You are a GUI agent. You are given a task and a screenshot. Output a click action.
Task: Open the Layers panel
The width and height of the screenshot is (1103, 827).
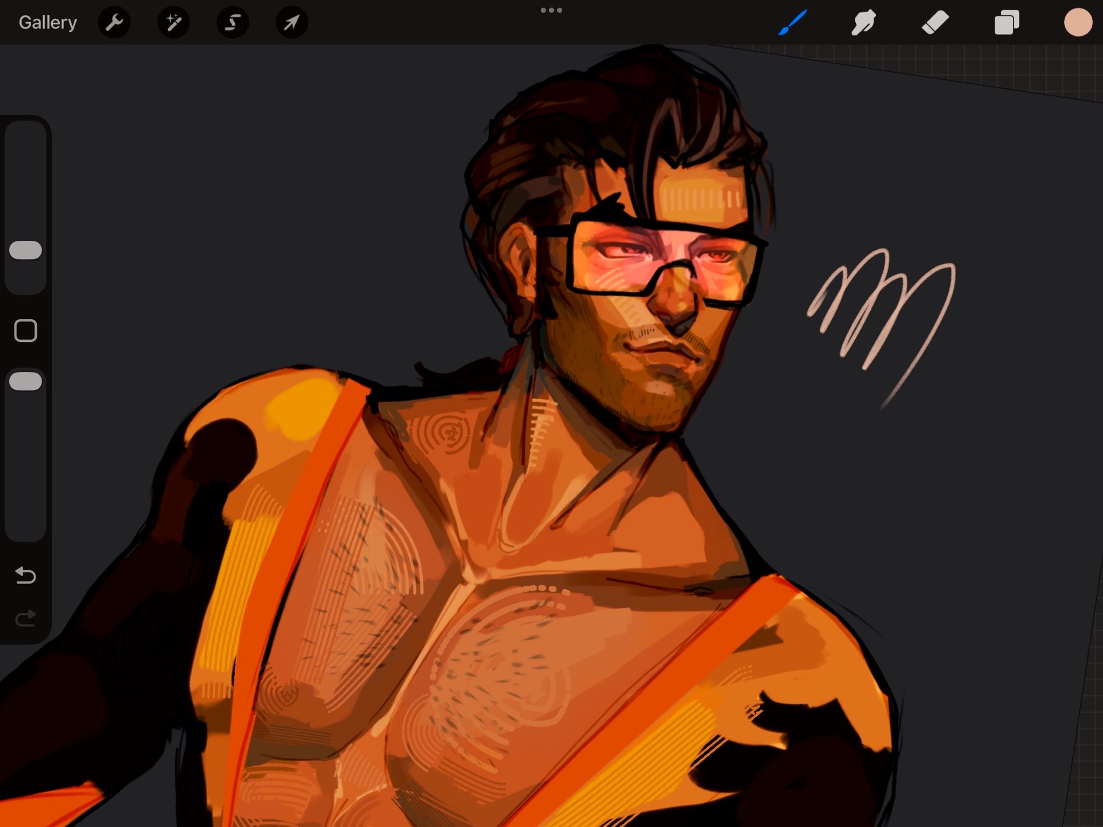tap(1007, 23)
